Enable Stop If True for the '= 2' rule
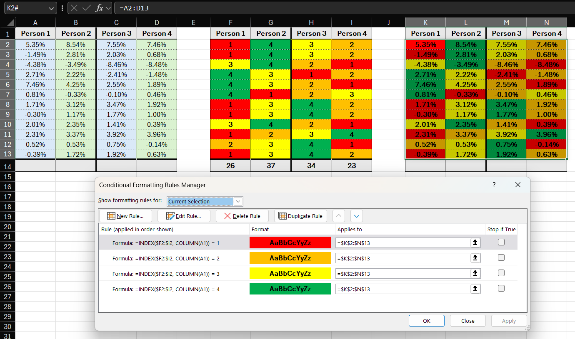Viewport: 575px width, 339px height. pos(501,258)
